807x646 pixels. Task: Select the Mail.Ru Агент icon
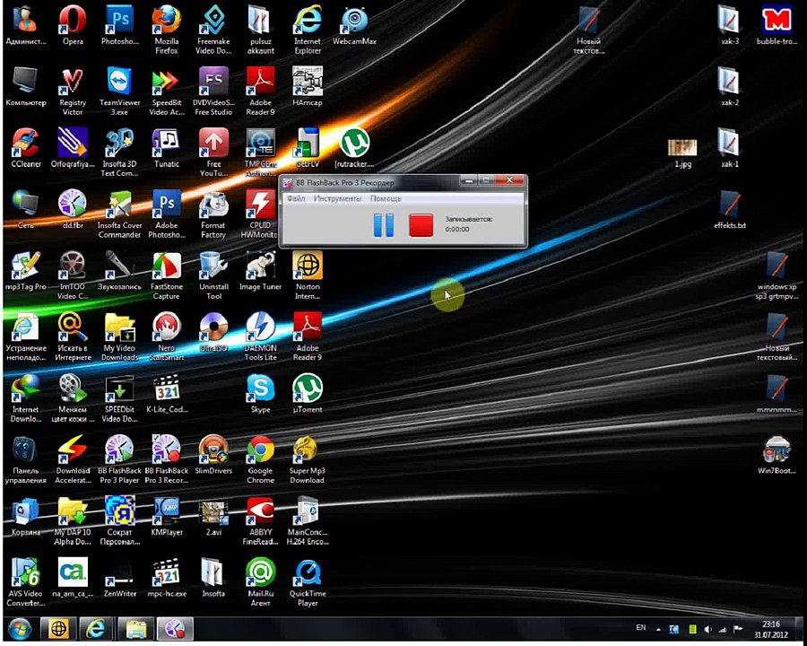pos(260,582)
